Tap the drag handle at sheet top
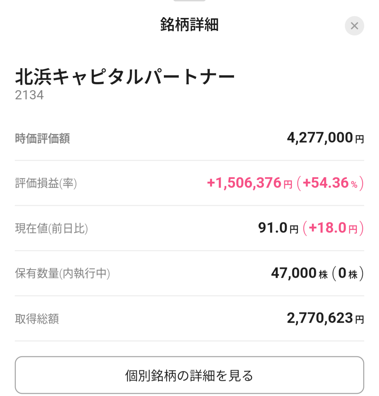 tap(189, 0)
